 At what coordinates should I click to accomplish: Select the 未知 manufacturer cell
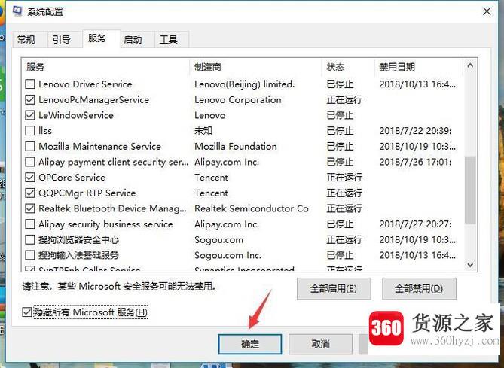[x=203, y=131]
